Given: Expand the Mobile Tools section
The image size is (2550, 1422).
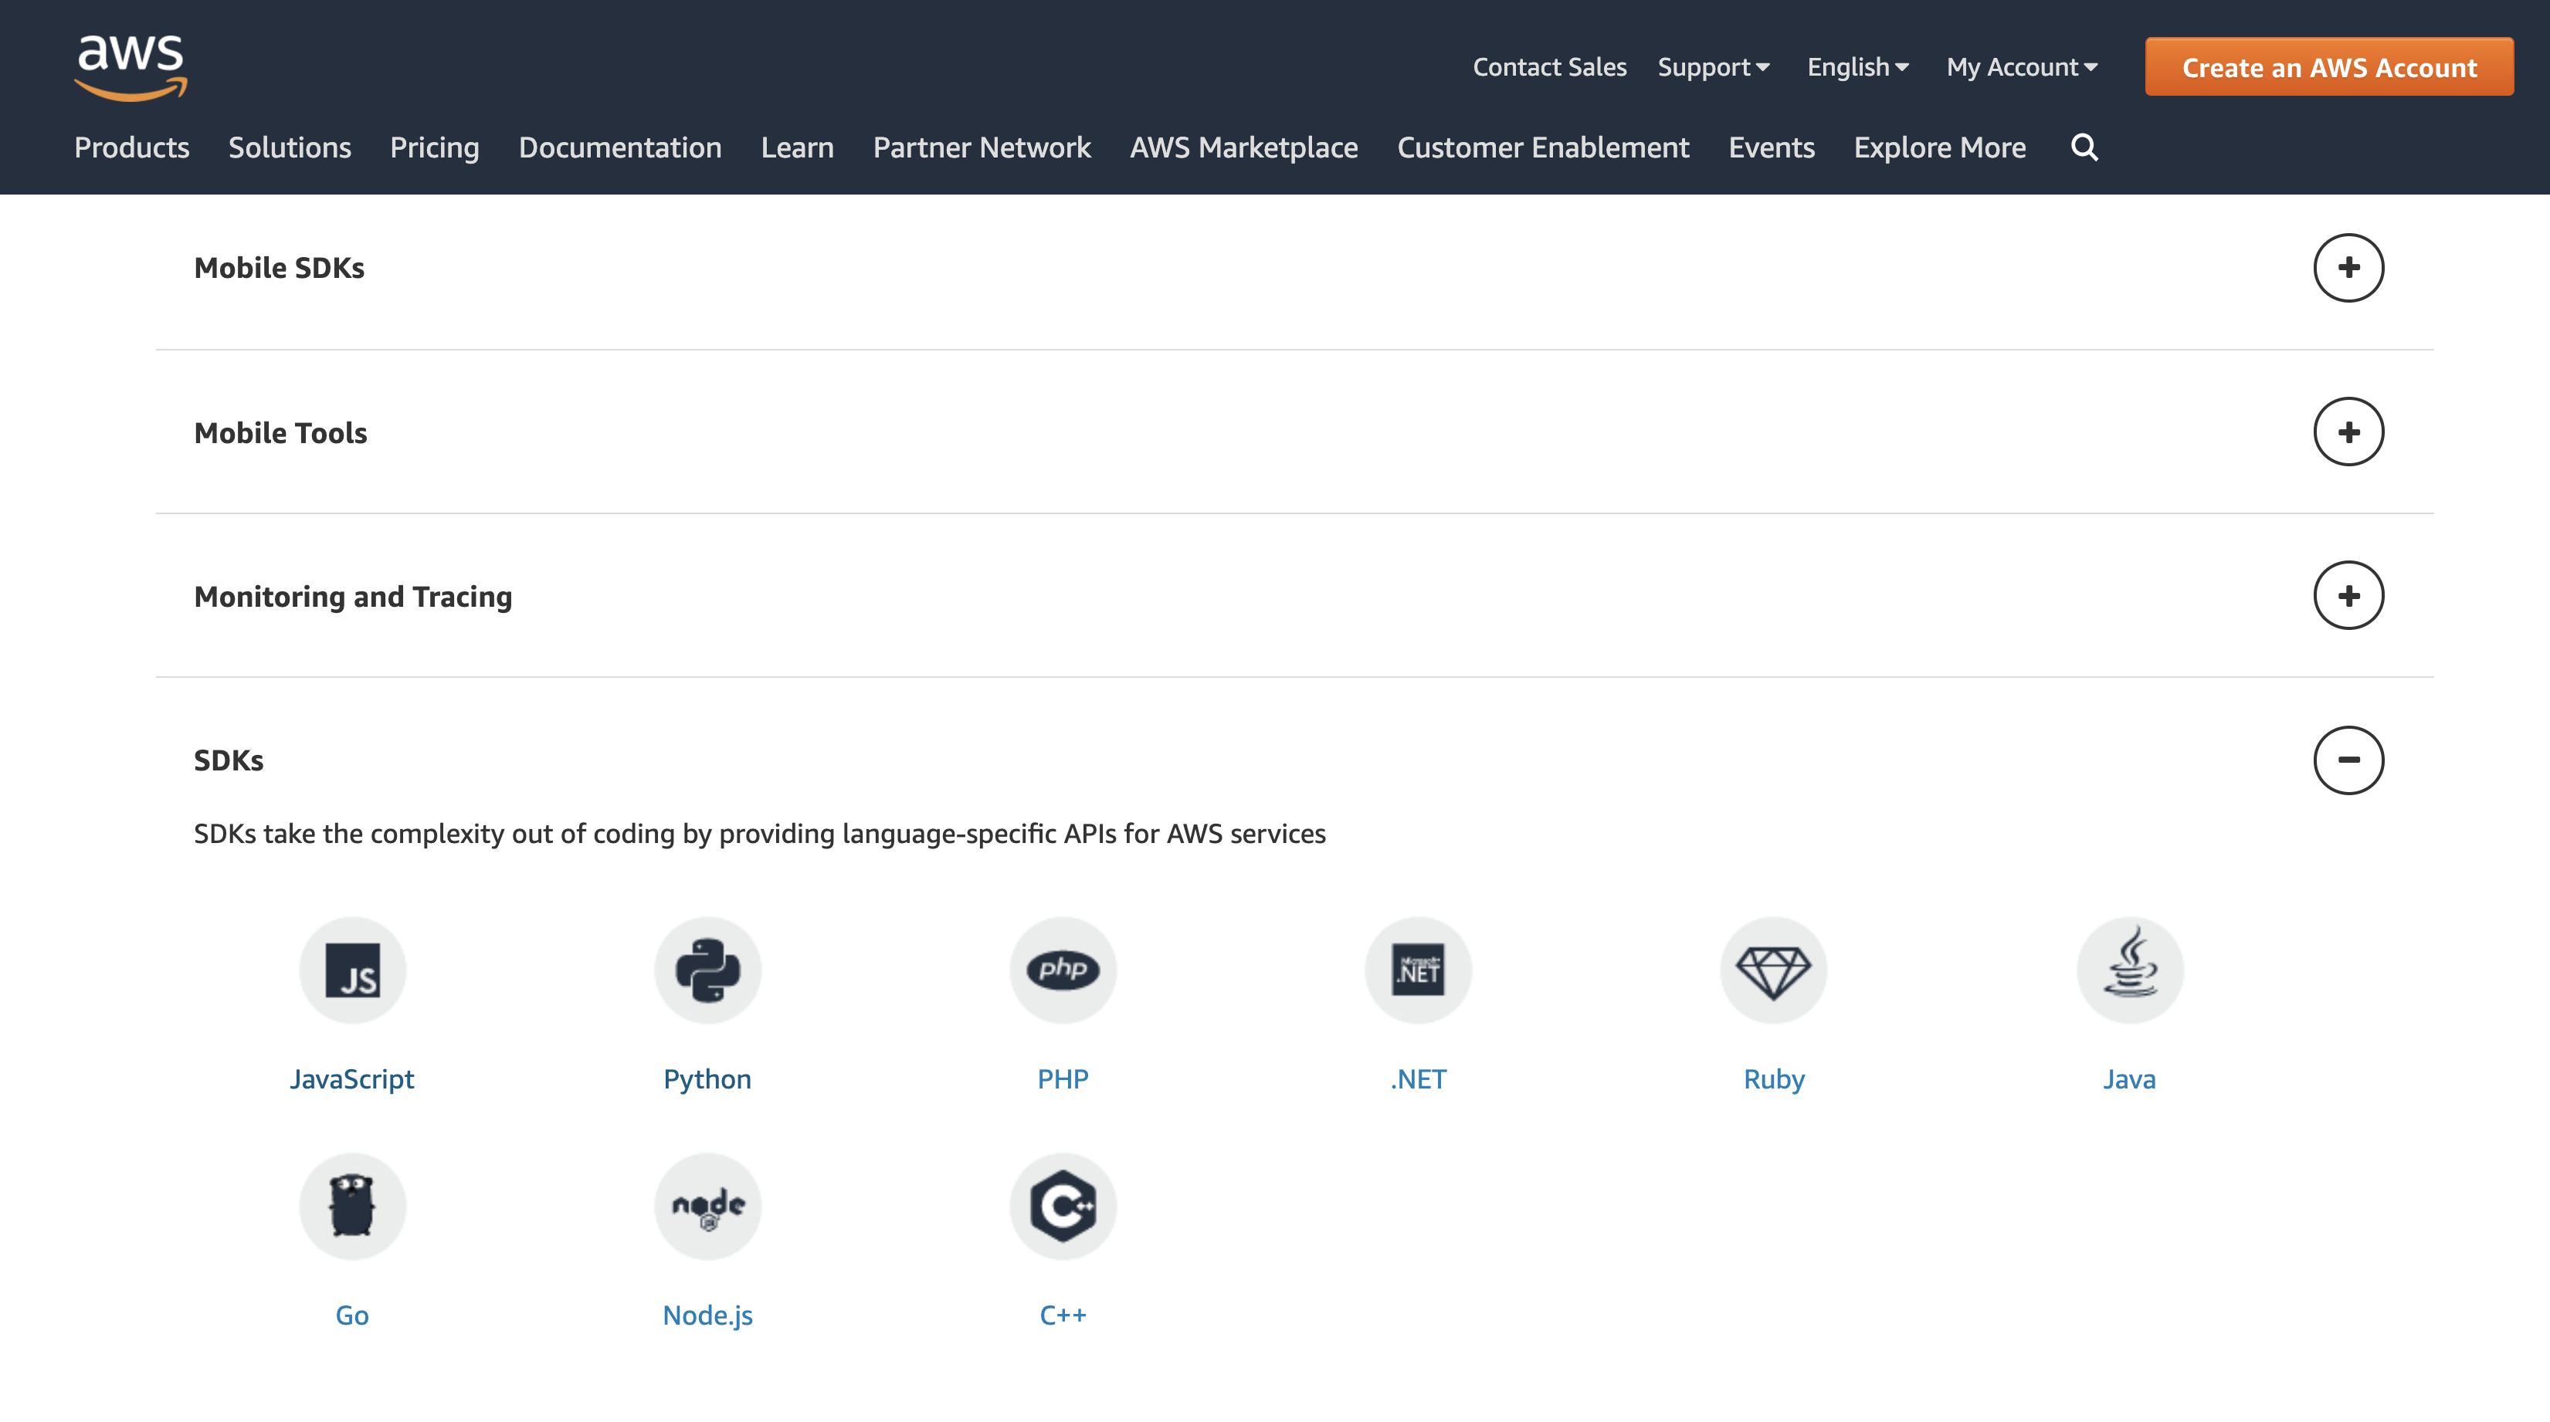Looking at the screenshot, I should tap(2348, 432).
